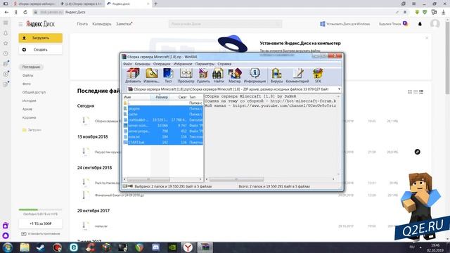Click the Yandex Disk search field
Viewport: 450px width, 253px height.
pos(225,24)
